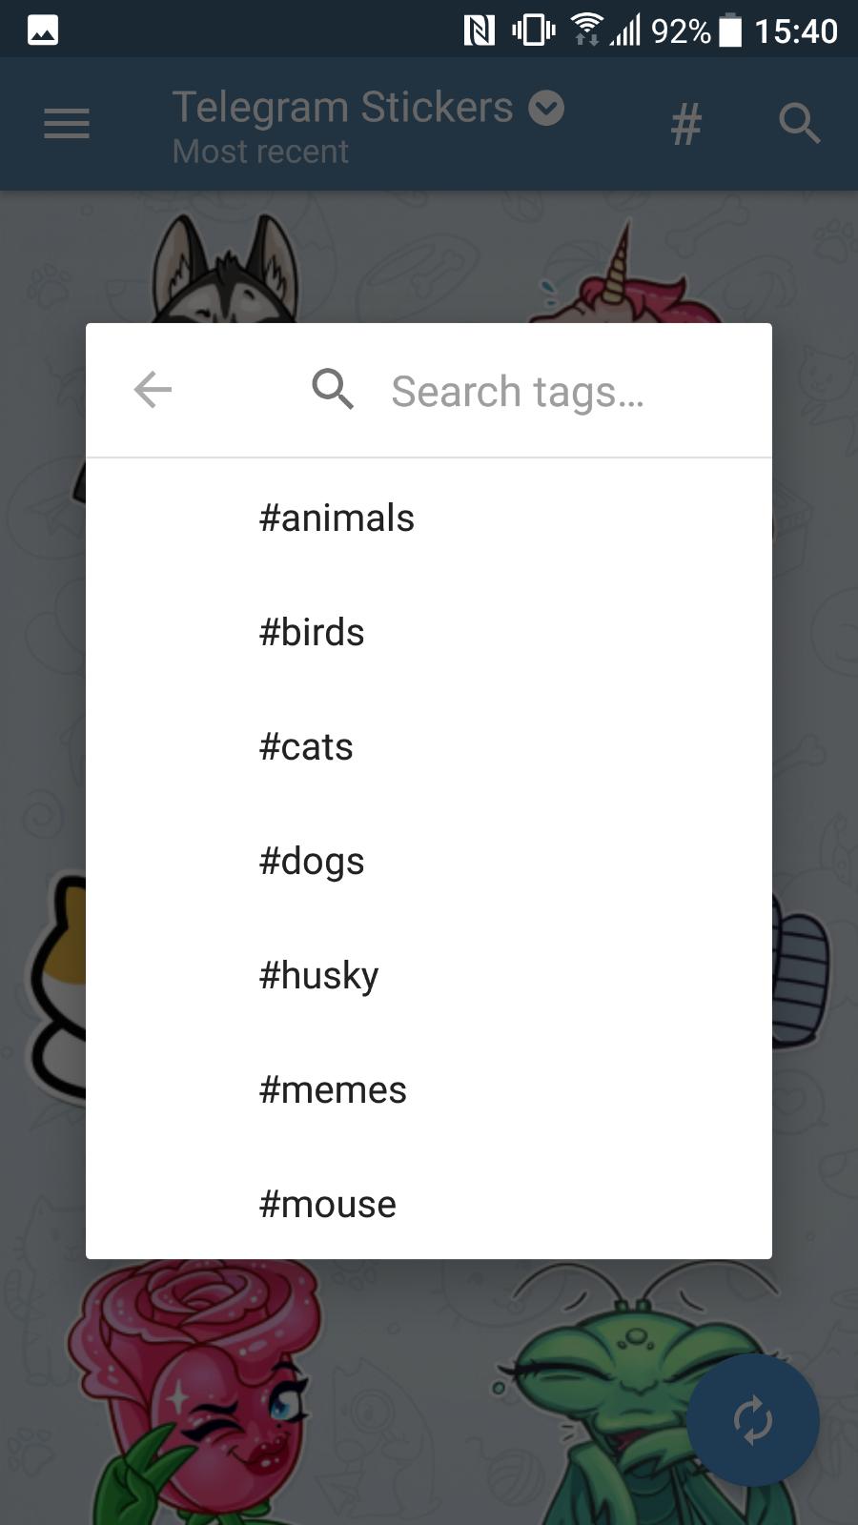This screenshot has height=1525, width=858.
Task: Select the #animals tag
Action: [429, 518]
